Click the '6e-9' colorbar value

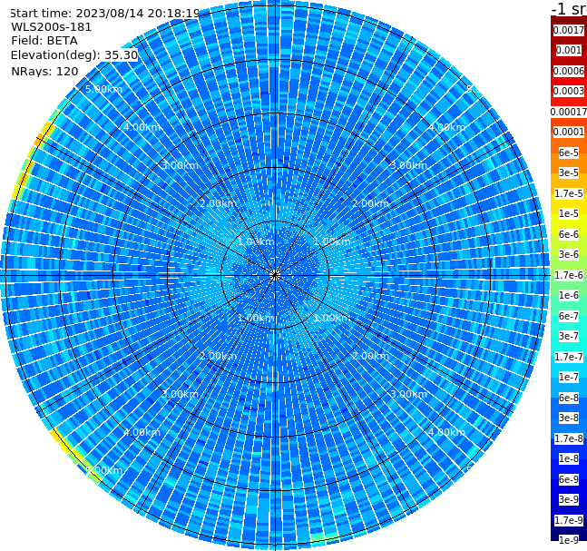click(x=569, y=479)
